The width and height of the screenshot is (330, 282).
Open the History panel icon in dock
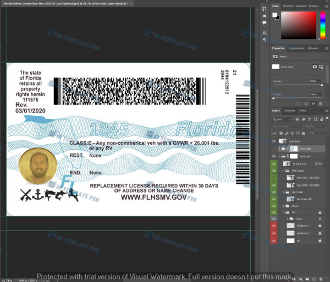point(265,9)
